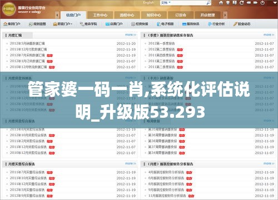Click the home icon in top-right toolbar
Image resolution: width=278 pixels, height=200 pixels.
point(221,3)
